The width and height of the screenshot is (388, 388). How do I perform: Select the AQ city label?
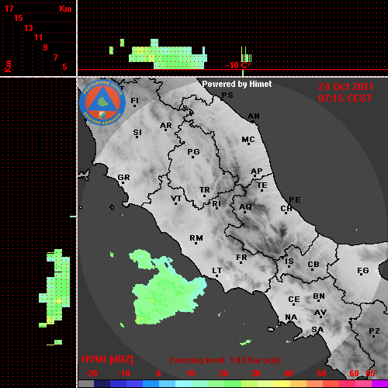[x=245, y=206]
